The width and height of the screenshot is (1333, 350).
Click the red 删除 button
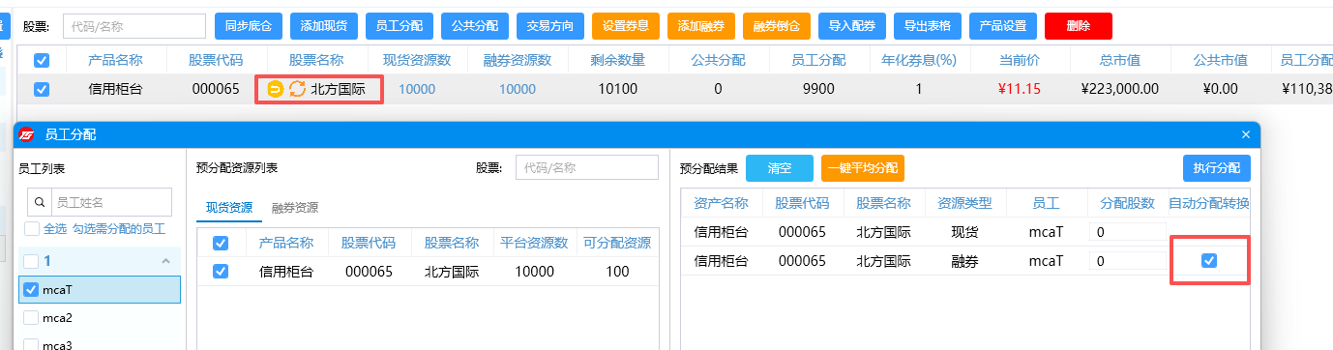click(x=1079, y=26)
